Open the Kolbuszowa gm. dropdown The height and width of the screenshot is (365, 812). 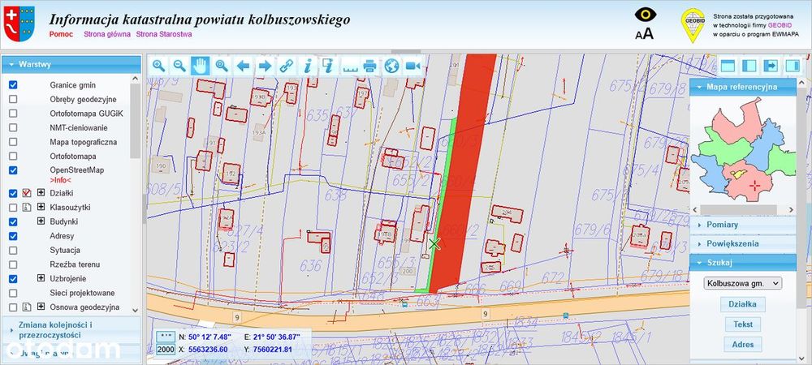pos(743,283)
